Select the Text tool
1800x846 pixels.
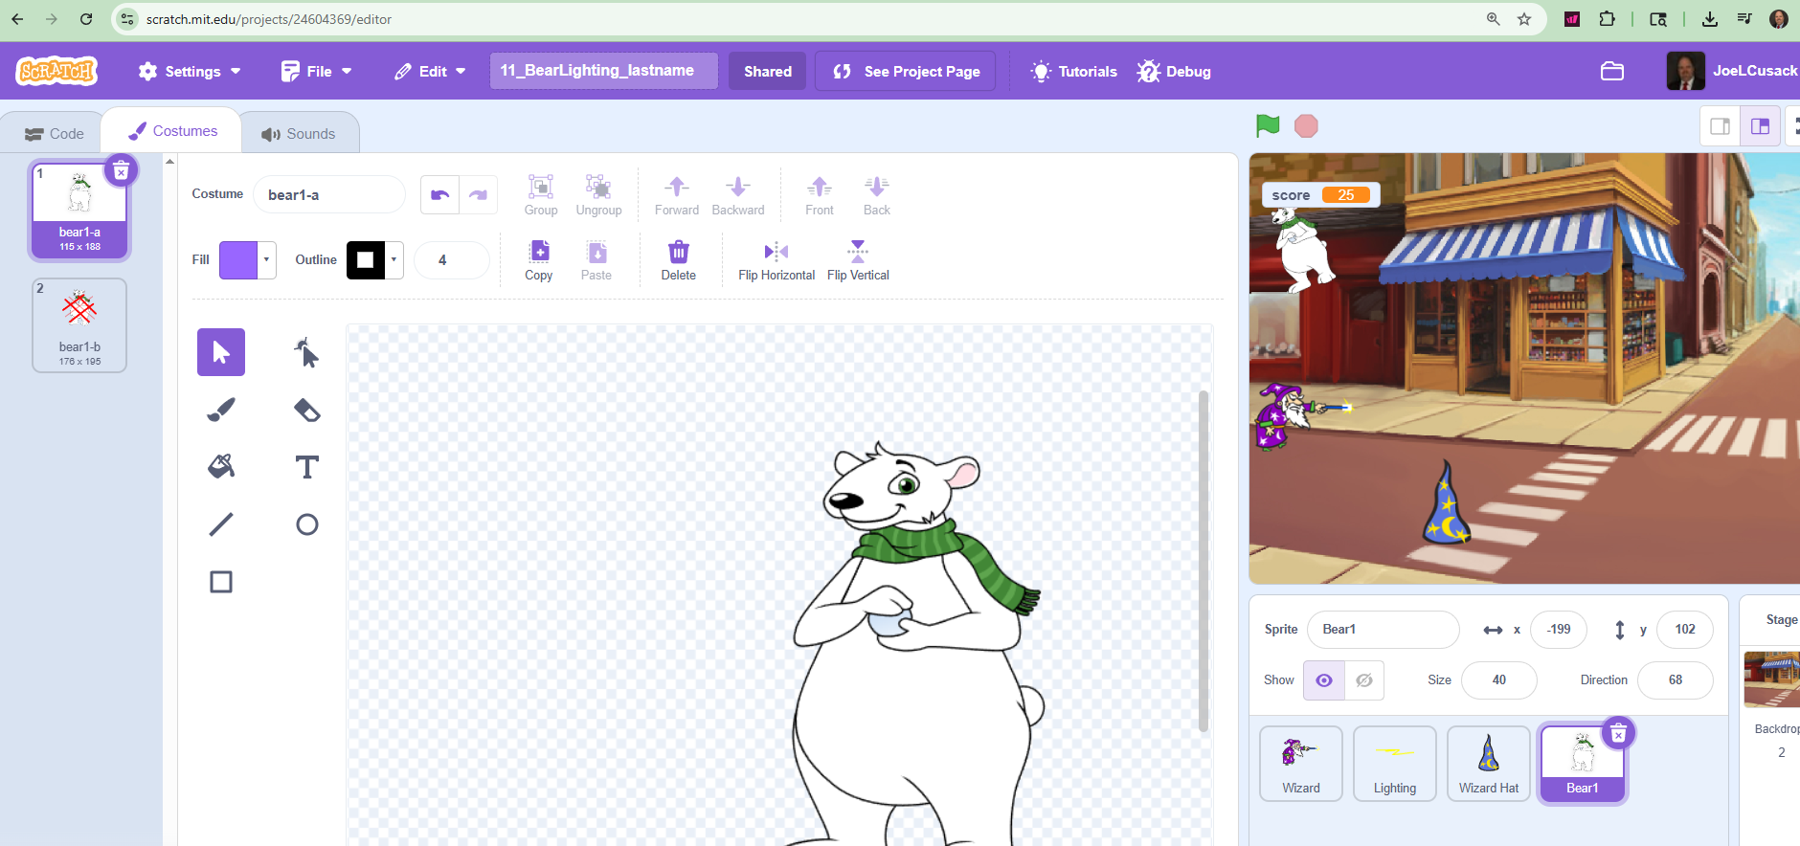pos(306,467)
